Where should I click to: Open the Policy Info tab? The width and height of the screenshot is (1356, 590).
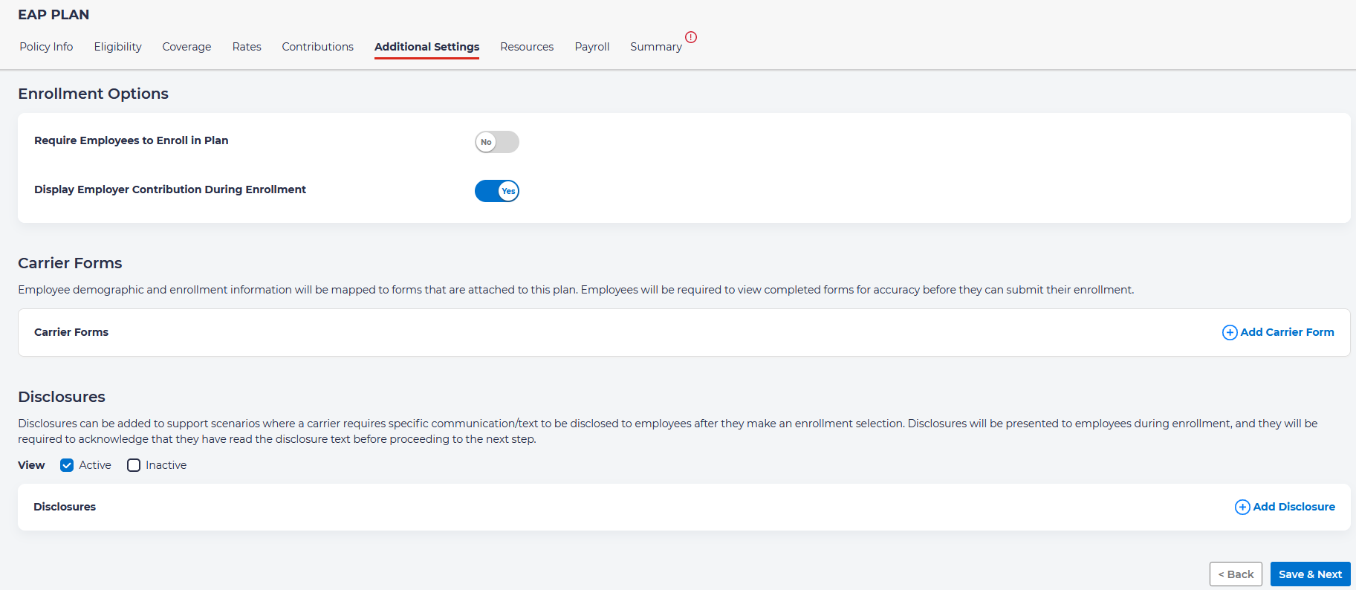pyautogui.click(x=46, y=47)
